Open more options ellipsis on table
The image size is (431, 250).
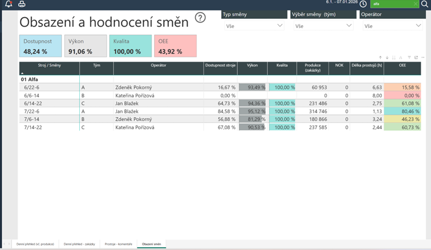click(423, 58)
